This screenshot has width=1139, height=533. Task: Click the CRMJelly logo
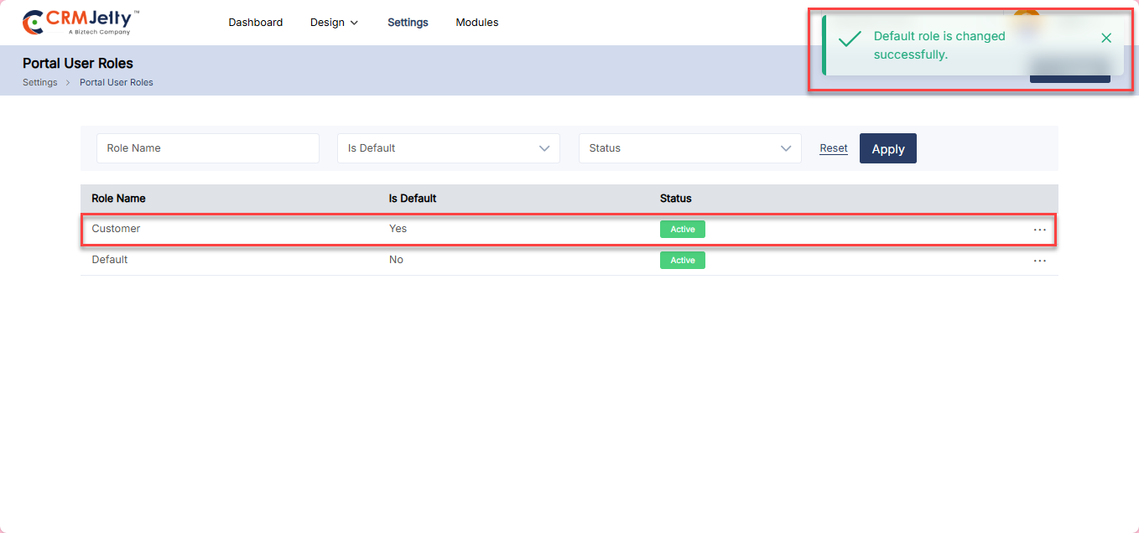81,23
